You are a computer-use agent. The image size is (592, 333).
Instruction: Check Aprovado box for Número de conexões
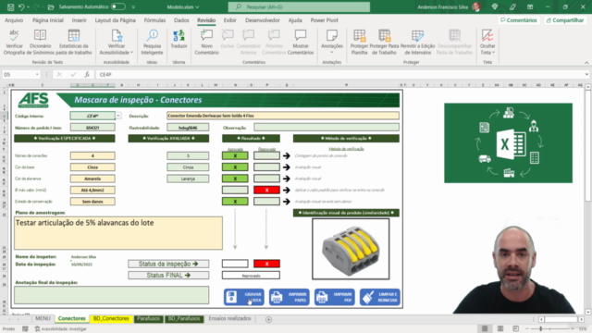[235, 155]
